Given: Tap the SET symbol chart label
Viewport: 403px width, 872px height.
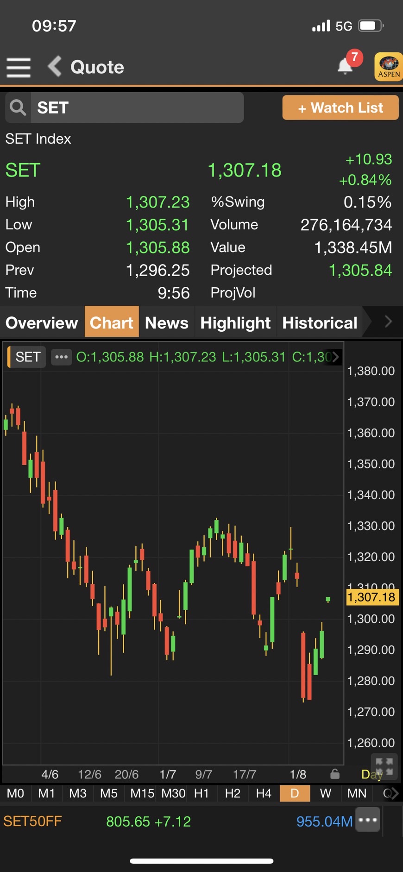Looking at the screenshot, I should [27, 357].
